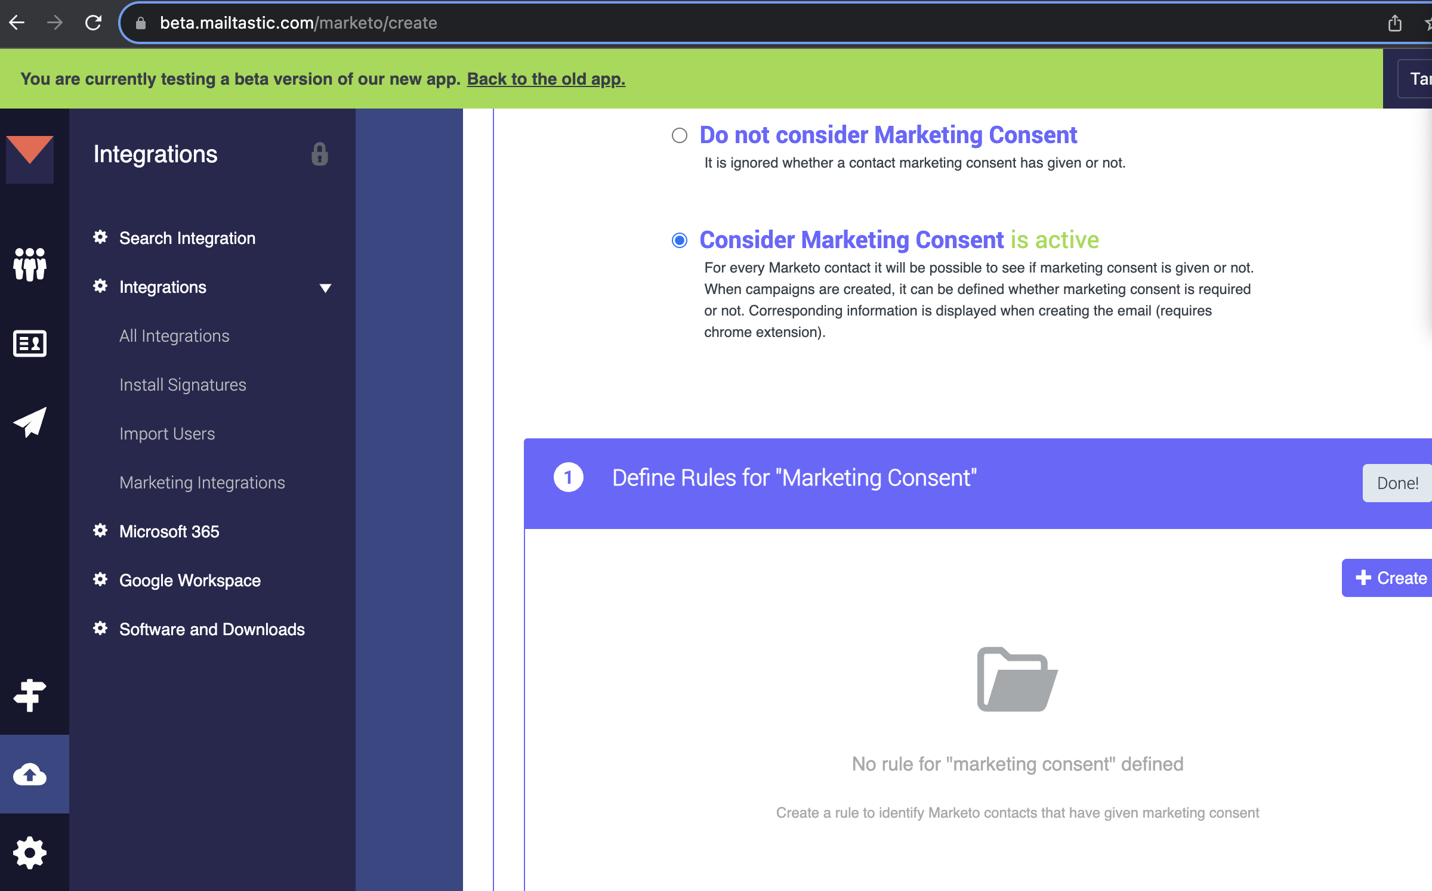Click the signpost icon in sidebar
1432x891 pixels.
(30, 695)
